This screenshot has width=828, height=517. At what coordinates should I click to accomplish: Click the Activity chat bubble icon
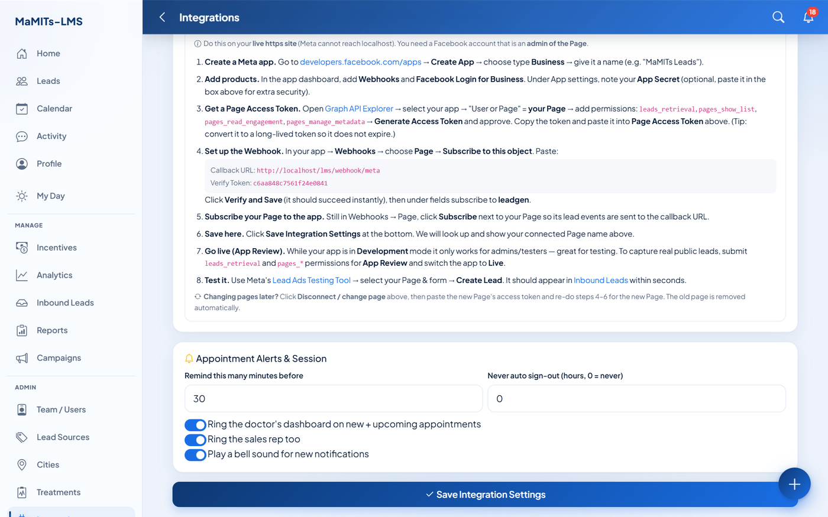coord(22,136)
